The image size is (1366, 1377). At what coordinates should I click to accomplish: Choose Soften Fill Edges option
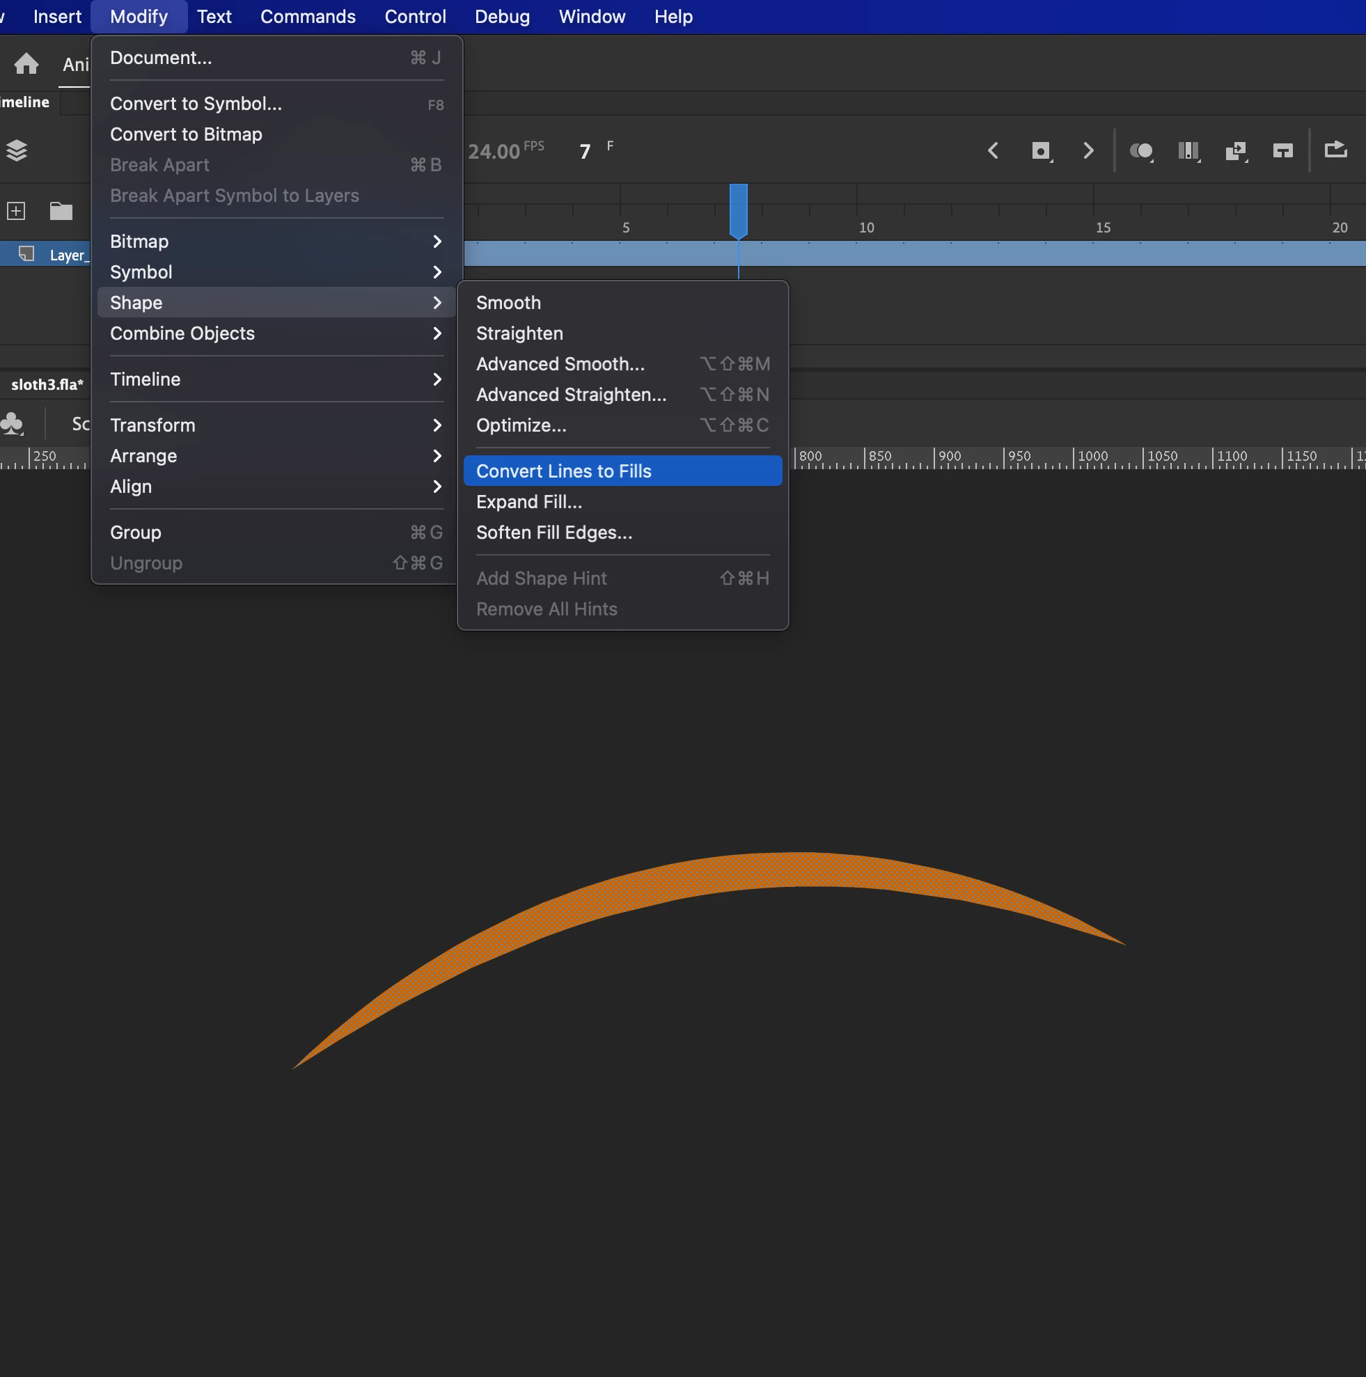(x=554, y=533)
